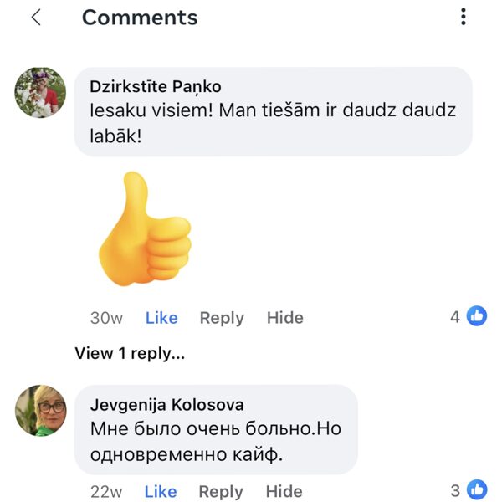502x502 pixels.
Task: Click the 22w timestamp
Action: click(x=106, y=491)
